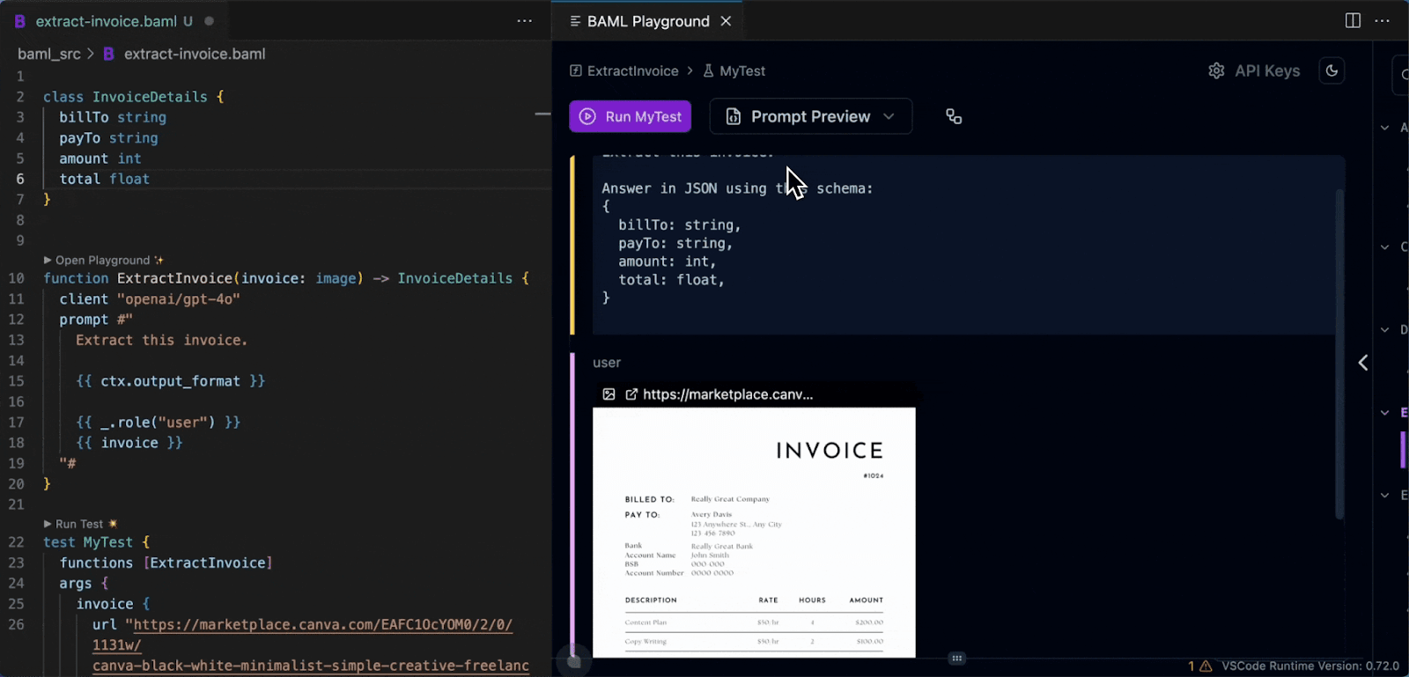Collapse the sidebar with the left chevron
The height and width of the screenshot is (677, 1409).
tap(1363, 362)
